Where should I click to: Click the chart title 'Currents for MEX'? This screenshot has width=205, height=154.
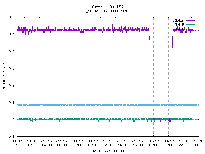coord(107,7)
